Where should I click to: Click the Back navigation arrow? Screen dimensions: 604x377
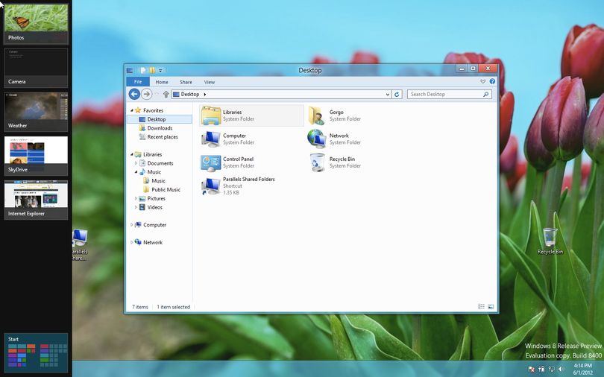click(134, 94)
